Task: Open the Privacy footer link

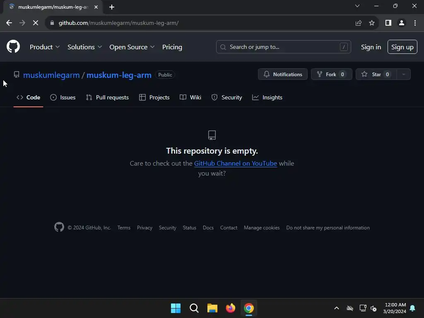Action: point(145,228)
